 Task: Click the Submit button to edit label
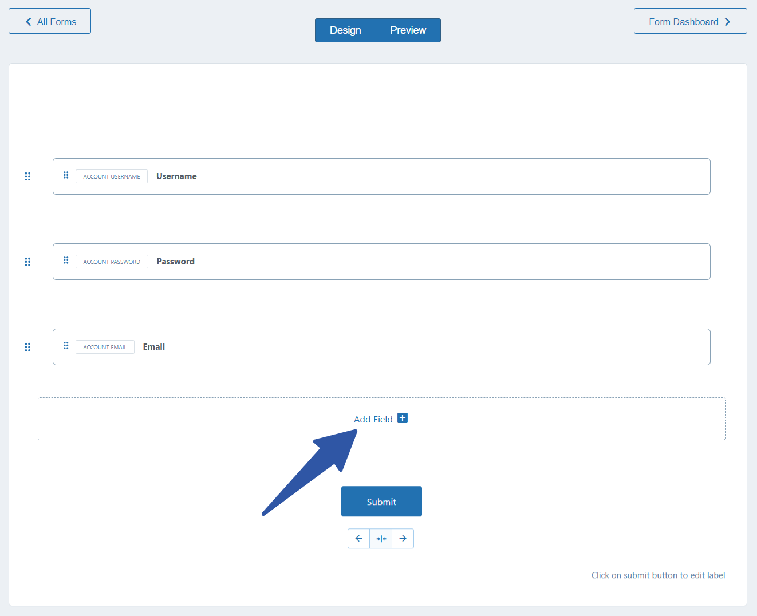(381, 502)
